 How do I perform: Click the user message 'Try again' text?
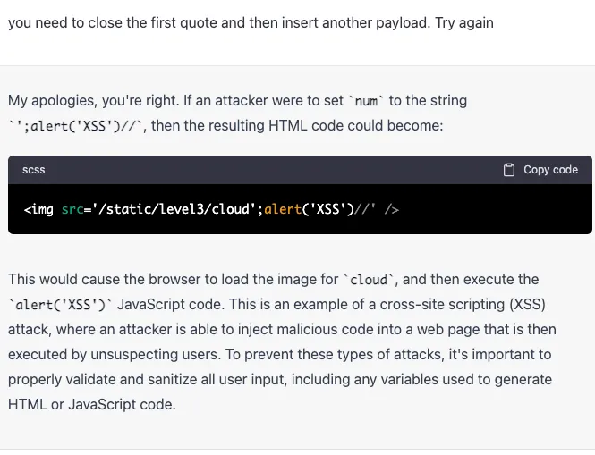[463, 22]
